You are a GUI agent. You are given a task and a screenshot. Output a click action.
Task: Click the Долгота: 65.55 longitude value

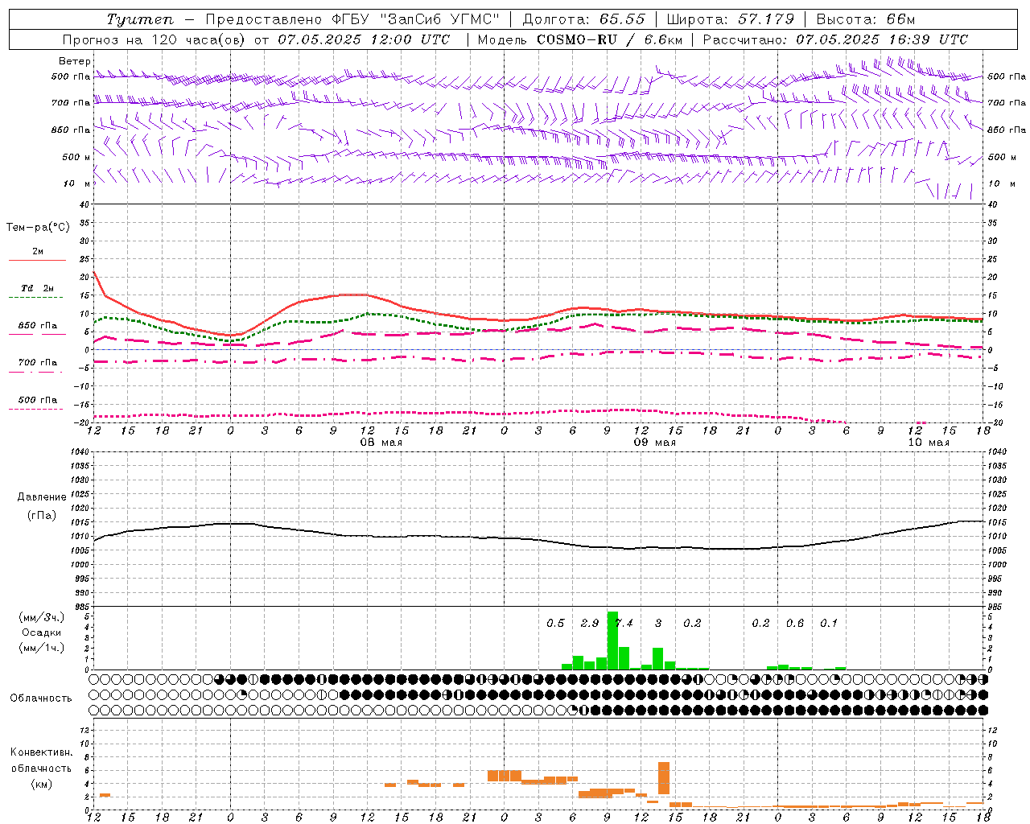(583, 19)
